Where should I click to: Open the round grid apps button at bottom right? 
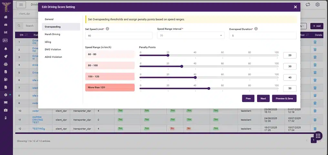317,136
